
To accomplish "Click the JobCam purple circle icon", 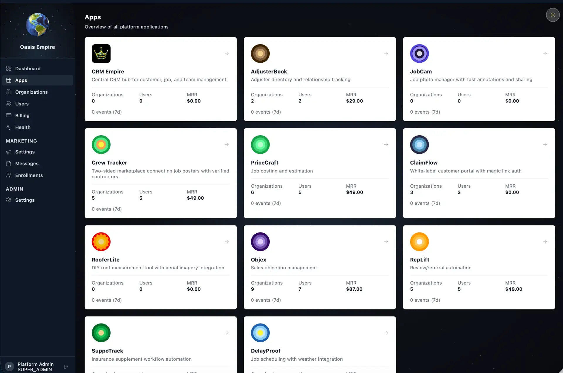I will click(x=419, y=54).
